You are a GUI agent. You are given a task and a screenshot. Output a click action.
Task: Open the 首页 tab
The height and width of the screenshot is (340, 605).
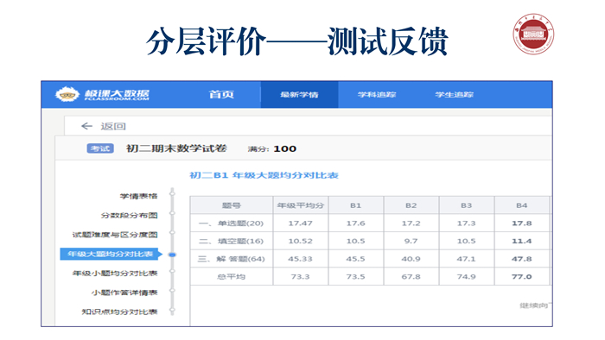tap(221, 94)
